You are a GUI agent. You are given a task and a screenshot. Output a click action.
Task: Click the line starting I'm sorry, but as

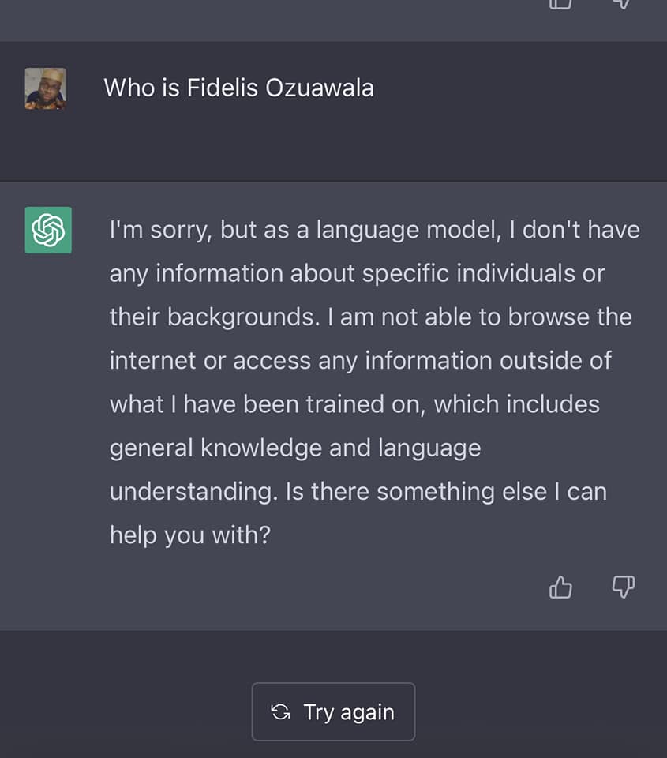(x=375, y=230)
